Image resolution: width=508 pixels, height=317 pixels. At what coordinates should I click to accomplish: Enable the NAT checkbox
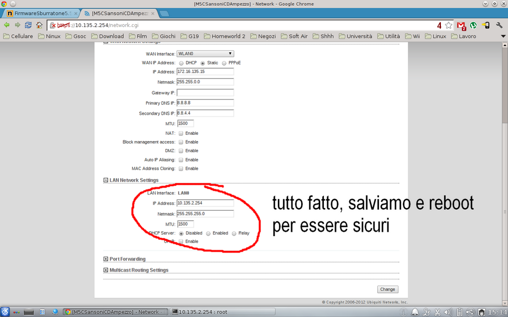click(181, 133)
